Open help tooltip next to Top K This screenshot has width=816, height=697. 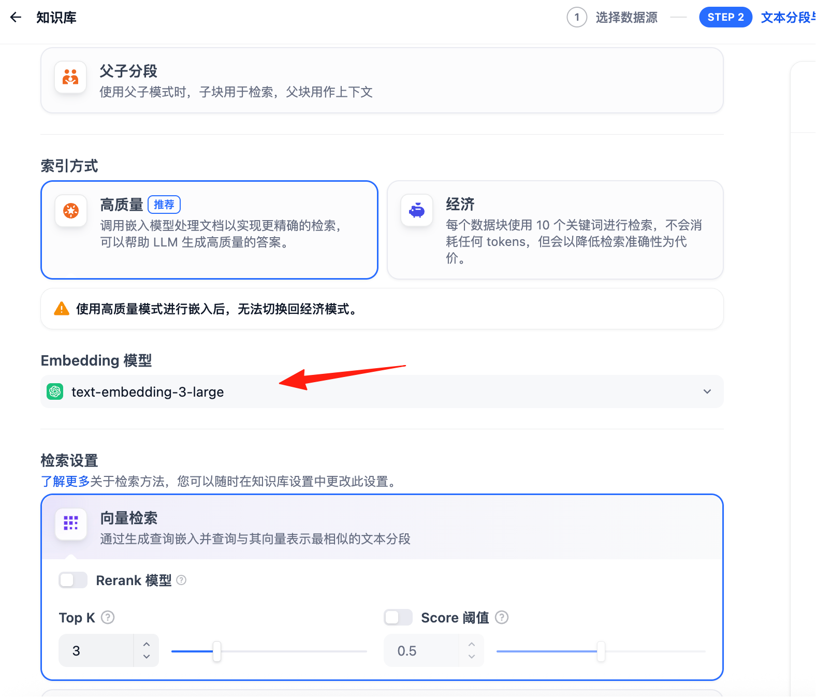108,617
